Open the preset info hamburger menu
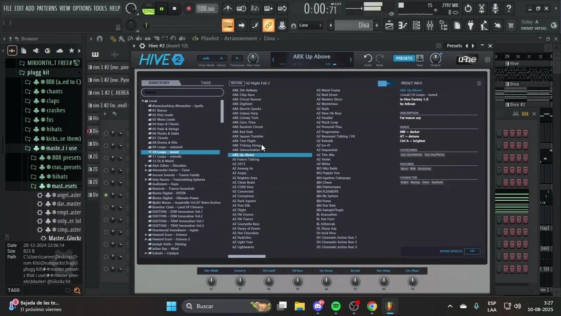The image size is (561, 316). point(479,83)
